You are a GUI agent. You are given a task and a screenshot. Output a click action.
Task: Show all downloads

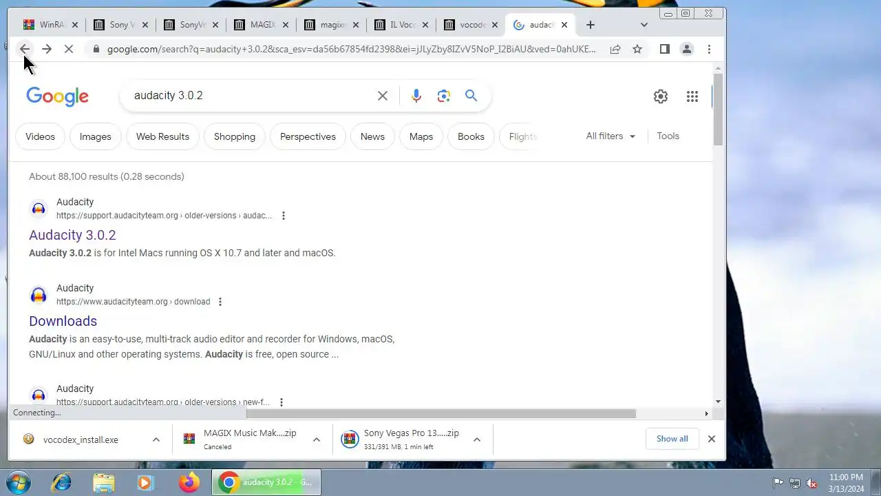672,439
